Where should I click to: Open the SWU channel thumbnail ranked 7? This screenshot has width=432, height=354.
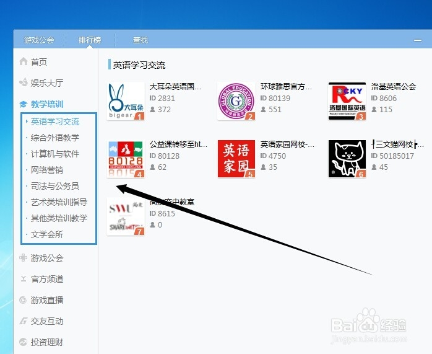pos(126,216)
